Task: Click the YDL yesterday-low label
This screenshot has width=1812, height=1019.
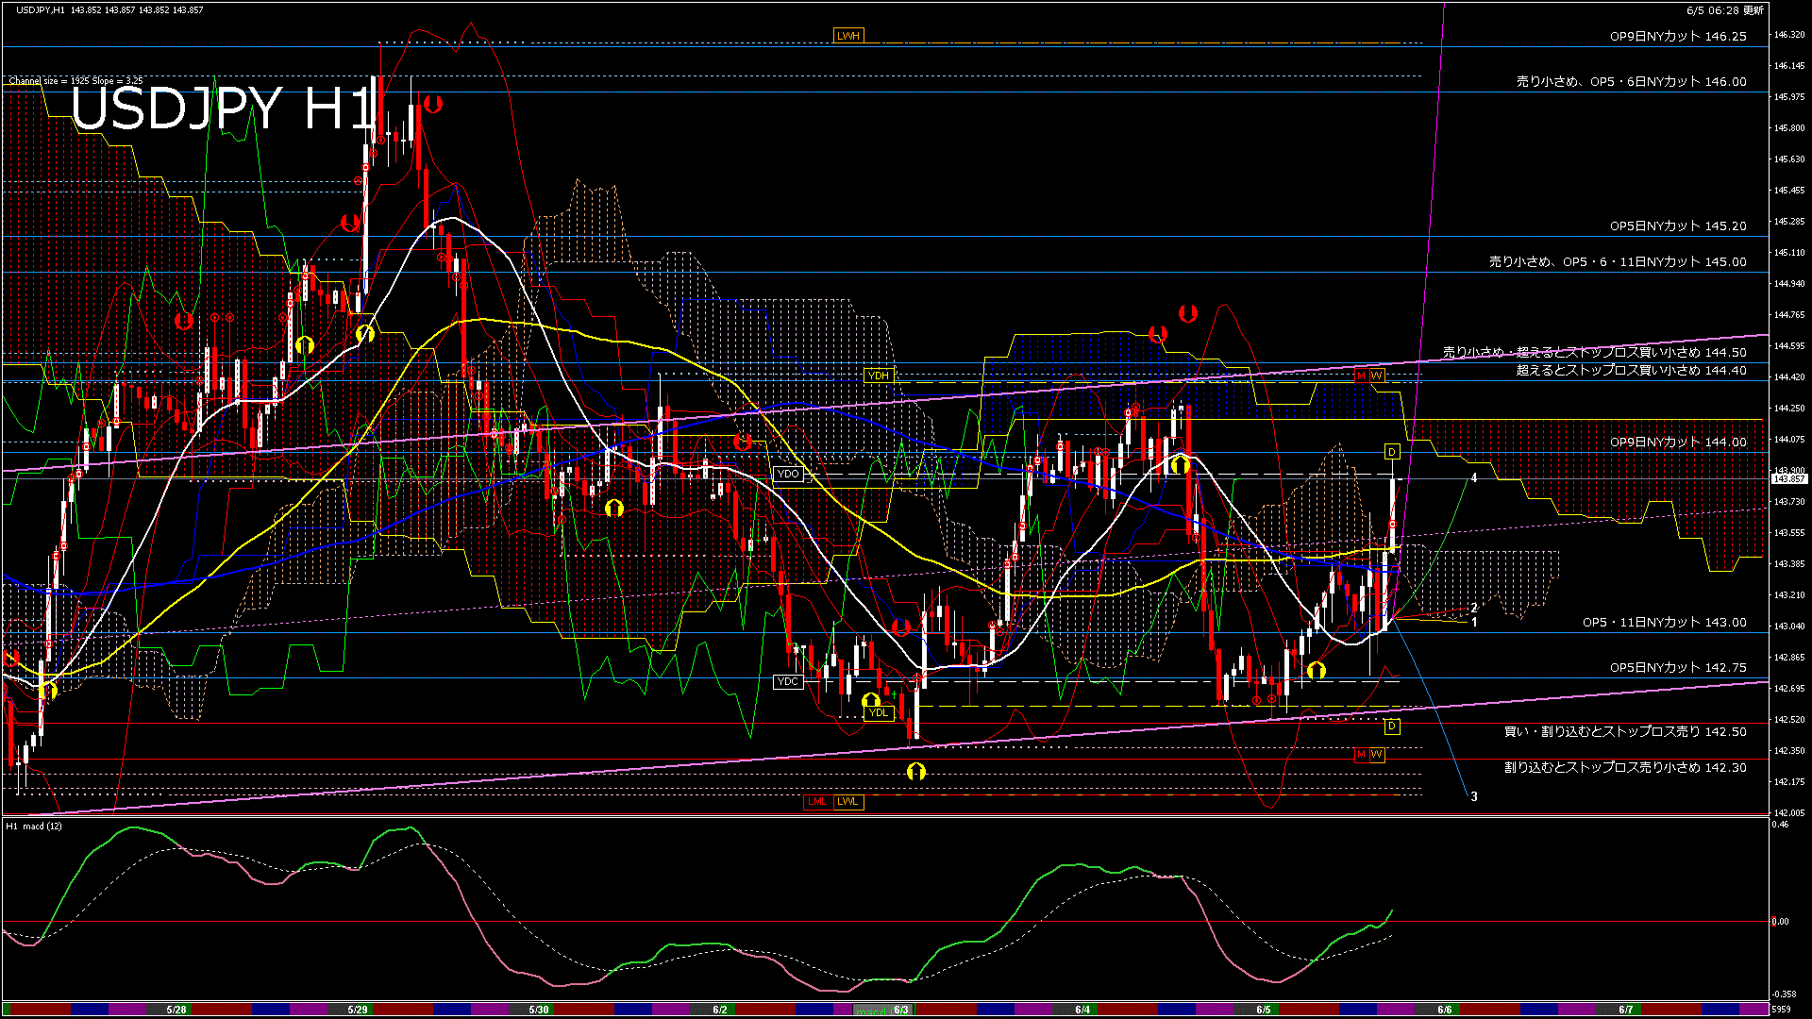Action: (878, 712)
